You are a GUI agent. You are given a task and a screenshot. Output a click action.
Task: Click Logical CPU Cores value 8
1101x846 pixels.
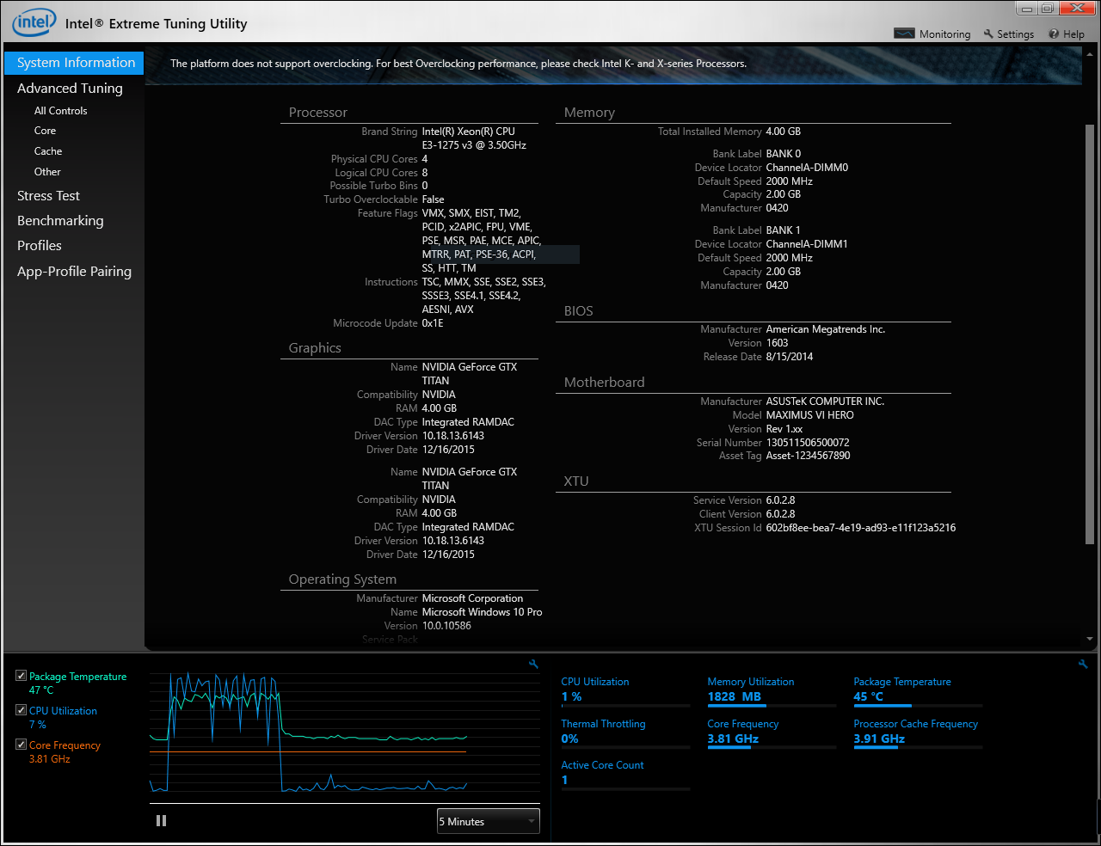coord(425,173)
